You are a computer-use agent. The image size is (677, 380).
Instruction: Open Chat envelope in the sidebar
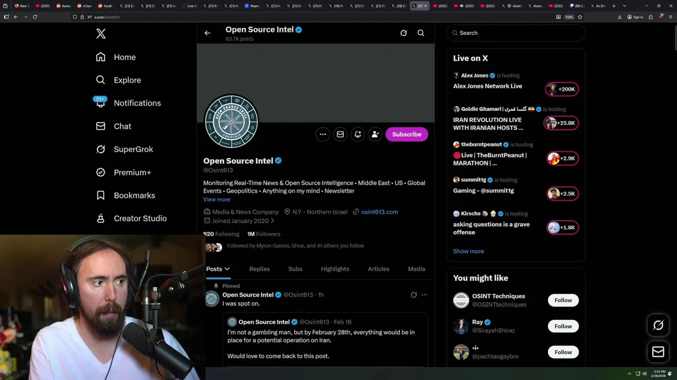[x=100, y=126]
